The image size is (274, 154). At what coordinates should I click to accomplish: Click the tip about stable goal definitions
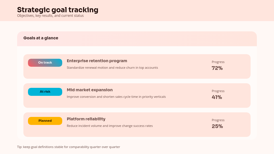coord(68,147)
